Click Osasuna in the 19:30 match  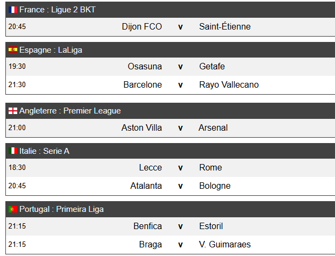(145, 67)
